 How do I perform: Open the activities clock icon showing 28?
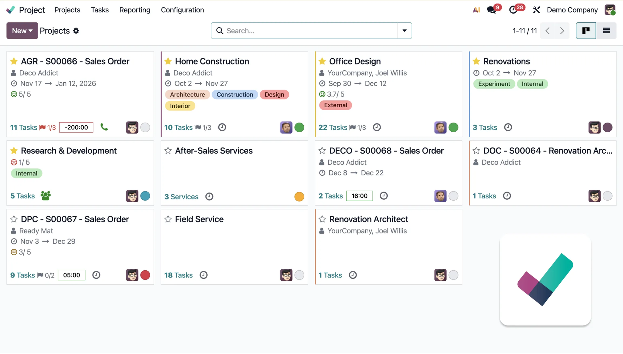coord(513,10)
